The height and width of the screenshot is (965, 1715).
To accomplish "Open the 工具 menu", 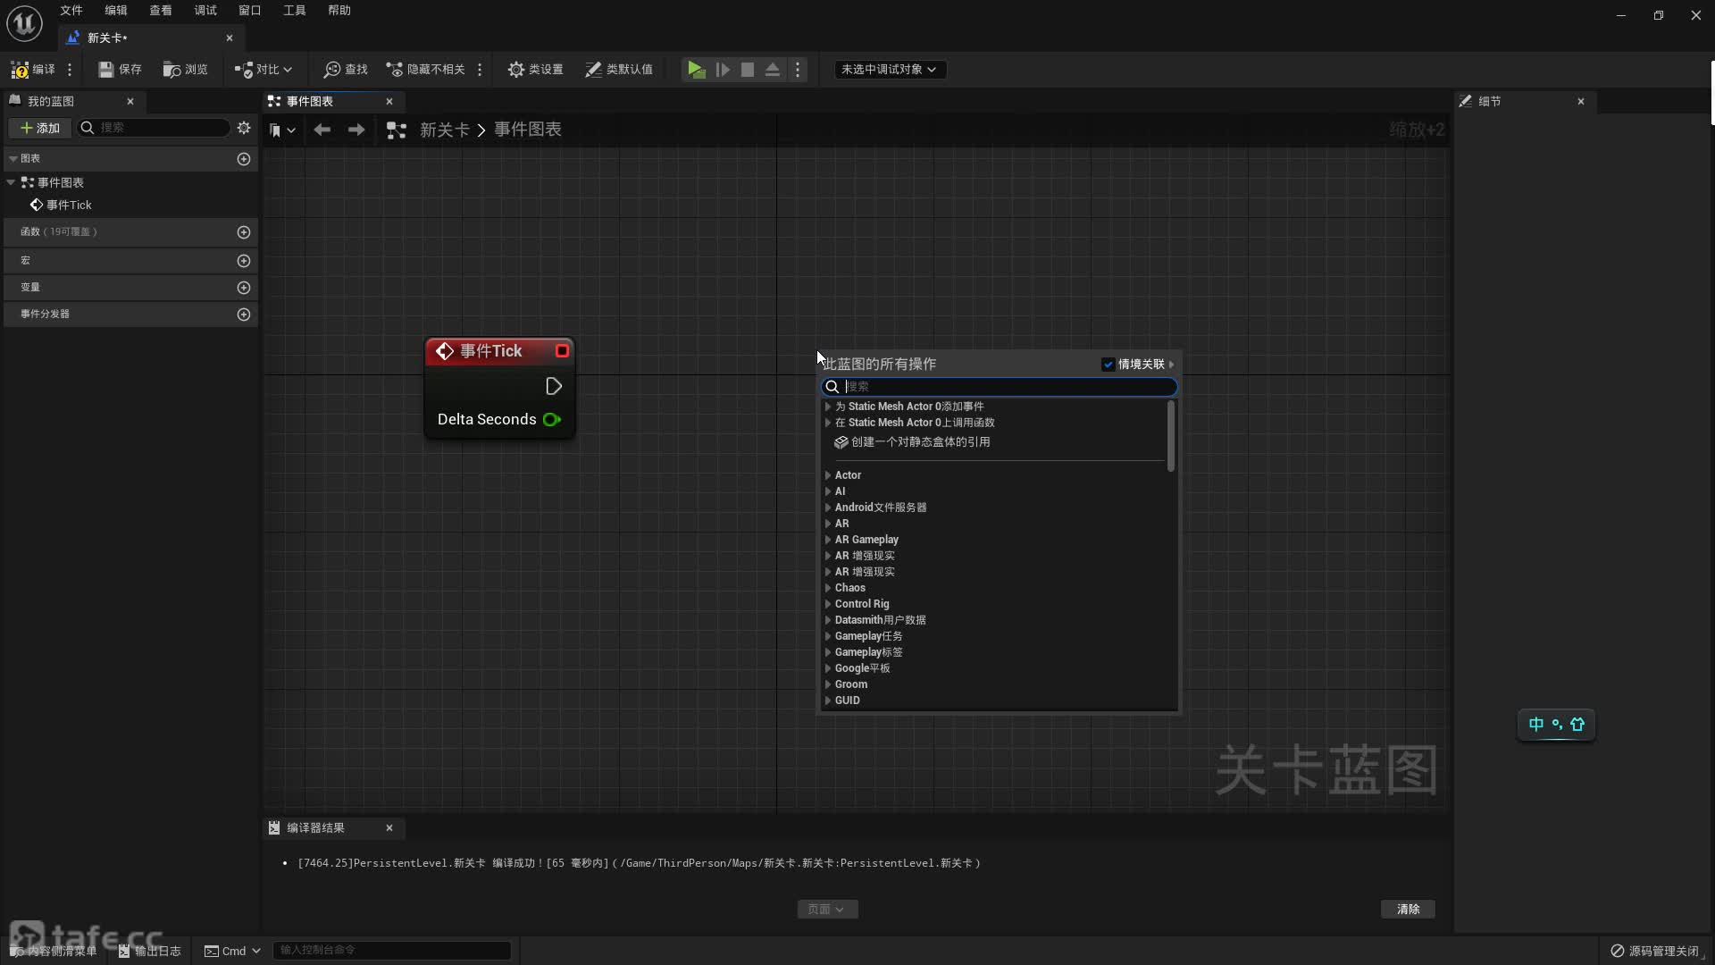I will [295, 11].
